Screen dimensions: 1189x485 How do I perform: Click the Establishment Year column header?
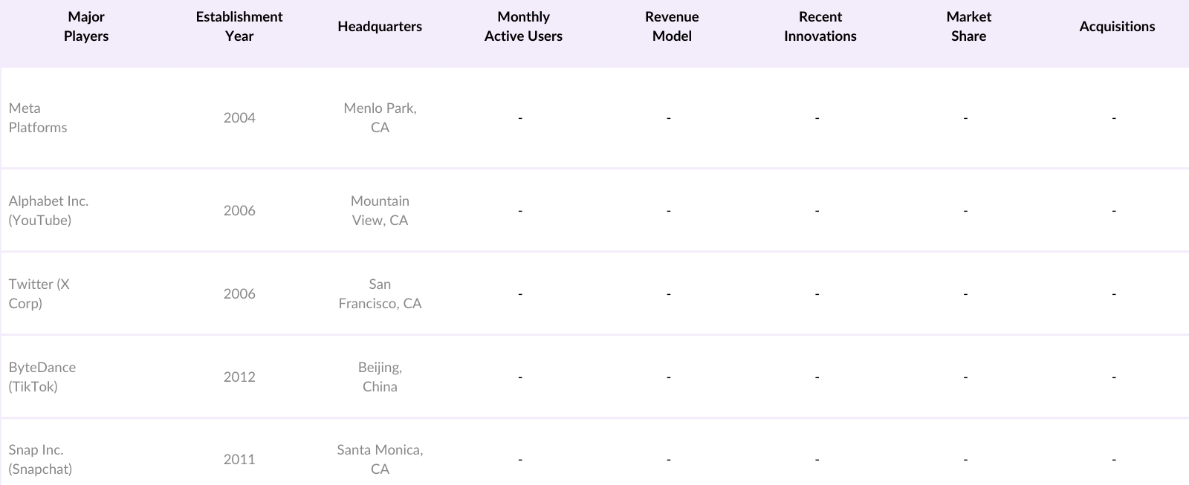click(x=239, y=27)
